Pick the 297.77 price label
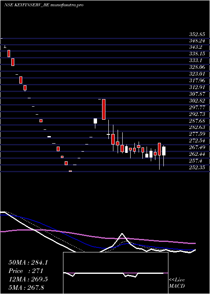The width and height of the screenshot is (210, 294). (197, 107)
